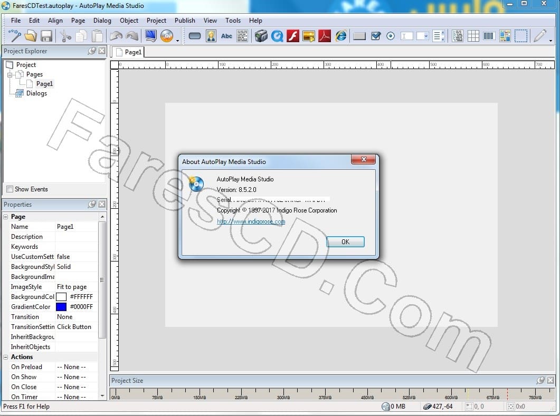Image resolution: width=560 pixels, height=416 pixels.
Task: Click the pencil edit tool icon
Action: [539, 36]
